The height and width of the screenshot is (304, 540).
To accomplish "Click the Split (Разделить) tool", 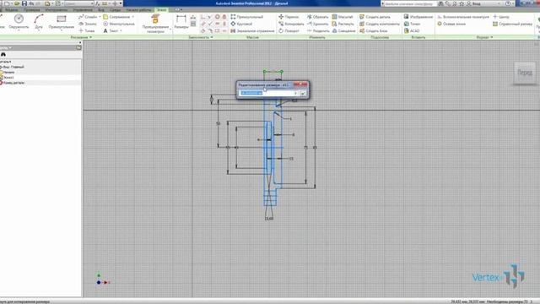I will 318,30.
